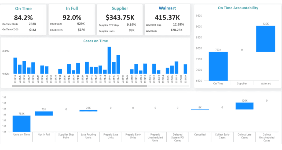Select the Infull Units value 929K
282x150 pixels.
(x=81, y=24)
